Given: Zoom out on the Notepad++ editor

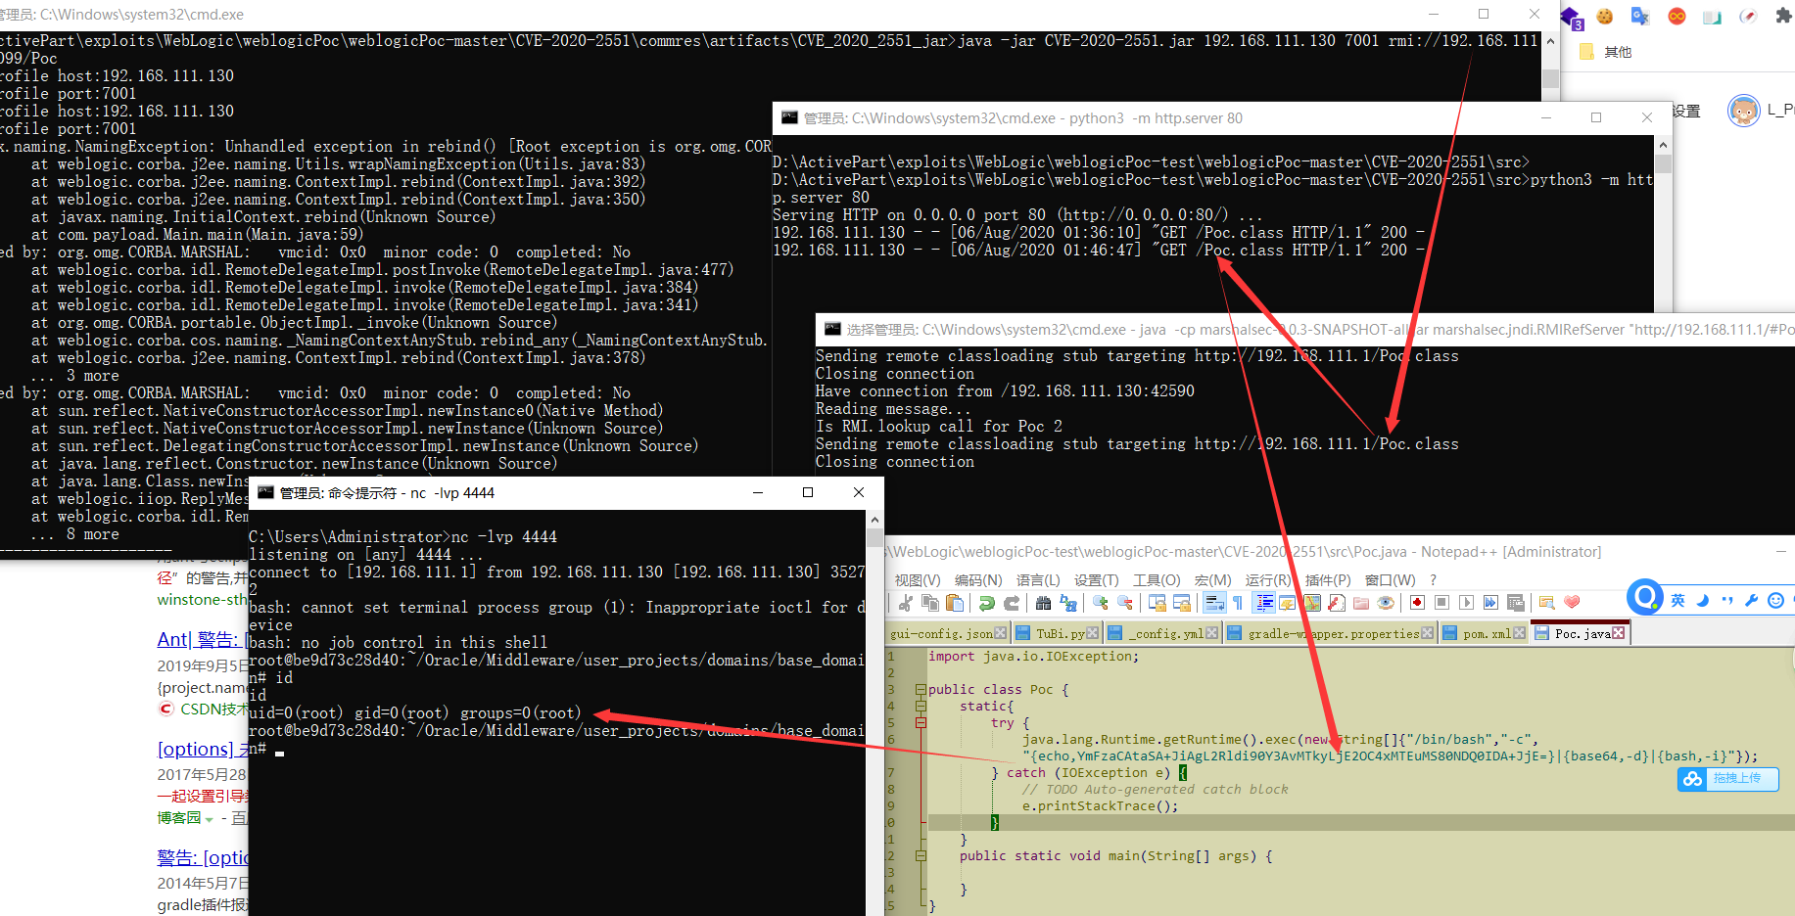Looking at the screenshot, I should [x=1125, y=603].
